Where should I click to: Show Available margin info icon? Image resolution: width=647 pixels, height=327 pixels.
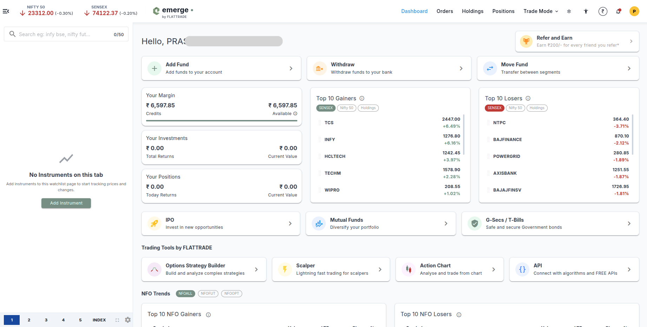pos(295,114)
